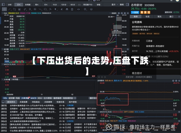
Task: Select the ellipse shape tool
Action: 45,9
